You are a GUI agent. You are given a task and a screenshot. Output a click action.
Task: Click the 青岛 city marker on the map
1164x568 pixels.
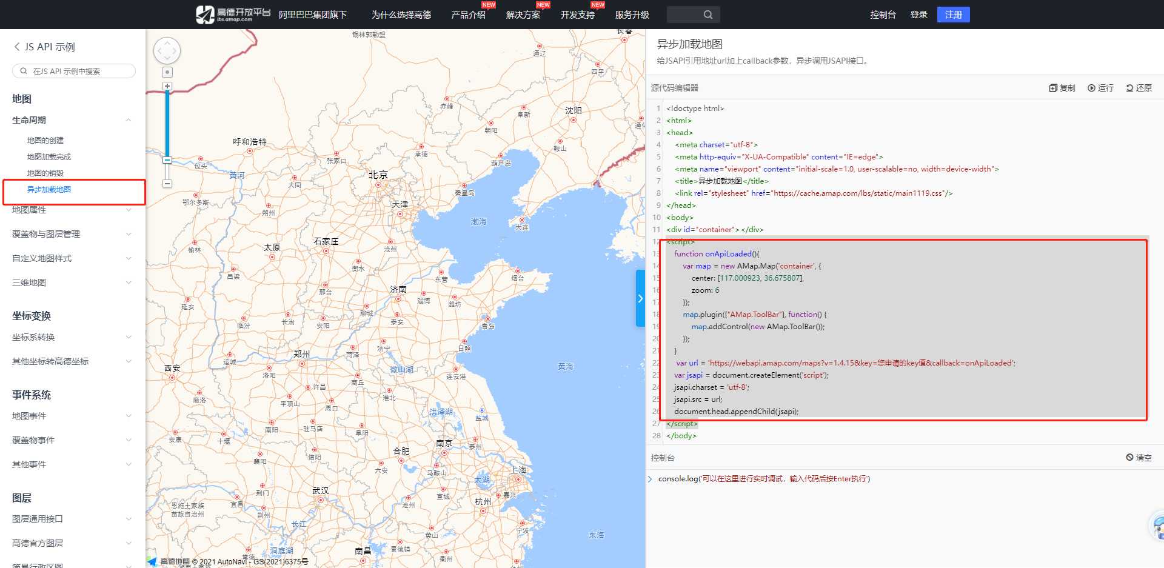pyautogui.click(x=488, y=318)
